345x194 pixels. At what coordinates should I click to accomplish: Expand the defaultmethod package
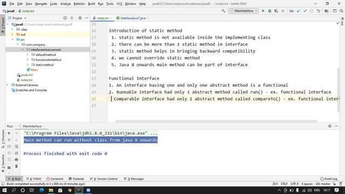27,54
